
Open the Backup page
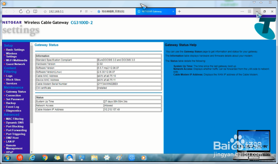pyautogui.click(x=11, y=103)
